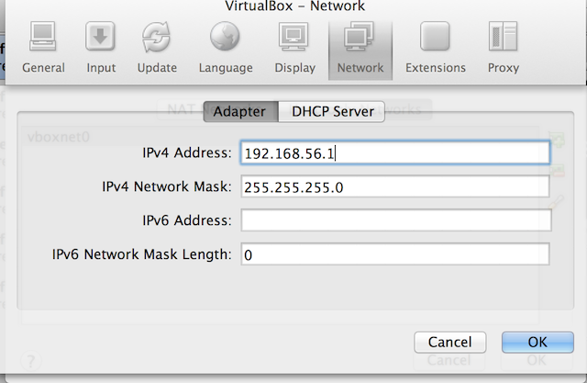Image resolution: width=587 pixels, height=383 pixels.
Task: Click into IPv6 Network Mask Length field
Action: point(395,254)
